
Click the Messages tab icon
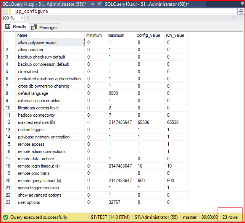click(34, 27)
